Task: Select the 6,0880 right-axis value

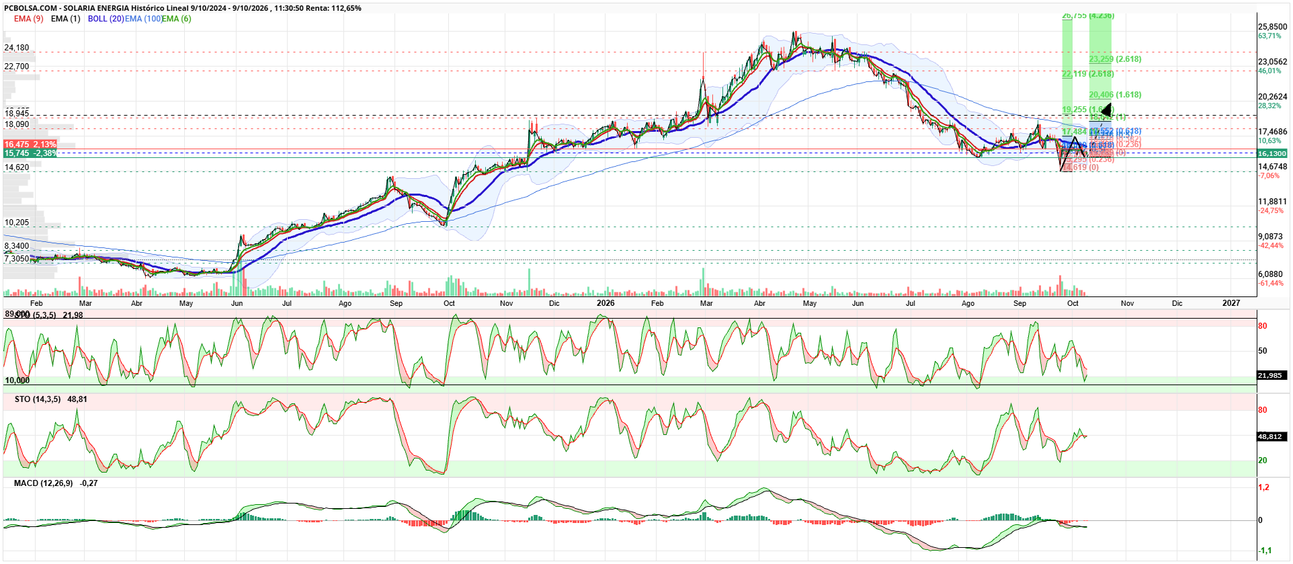Action: coord(1271,274)
